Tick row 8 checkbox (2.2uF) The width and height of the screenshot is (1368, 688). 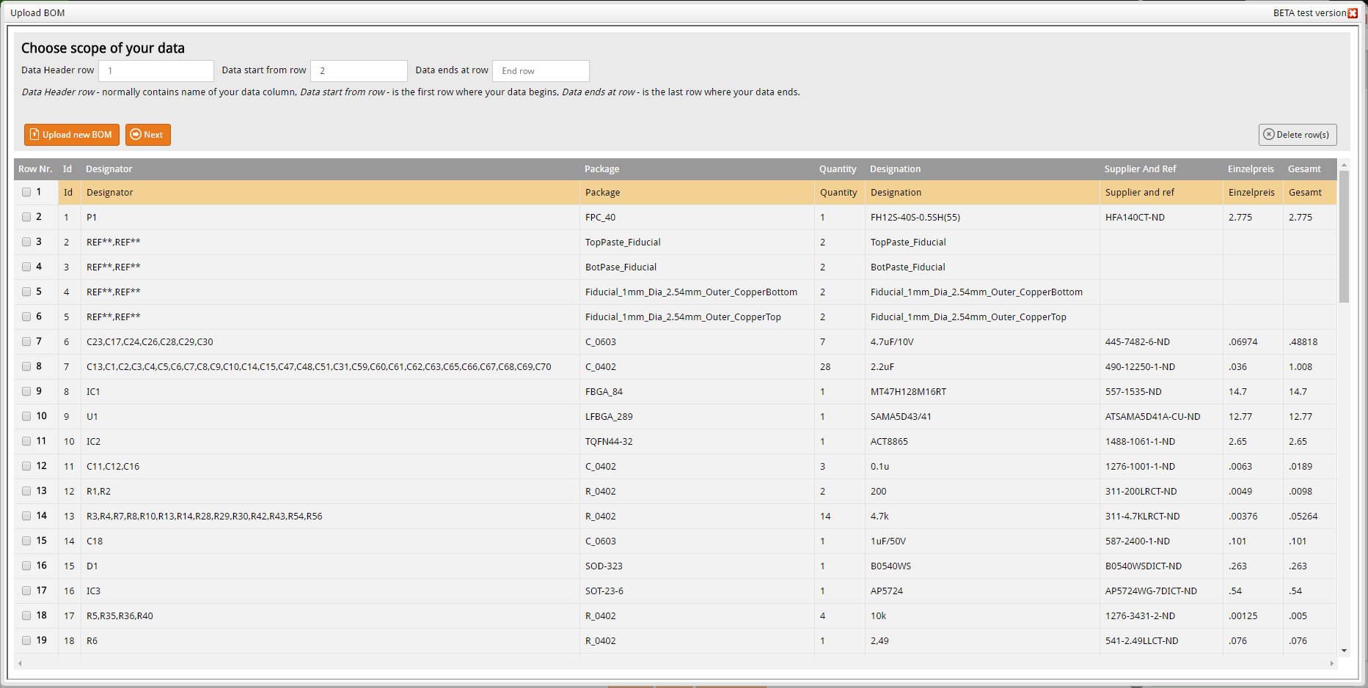tap(26, 366)
